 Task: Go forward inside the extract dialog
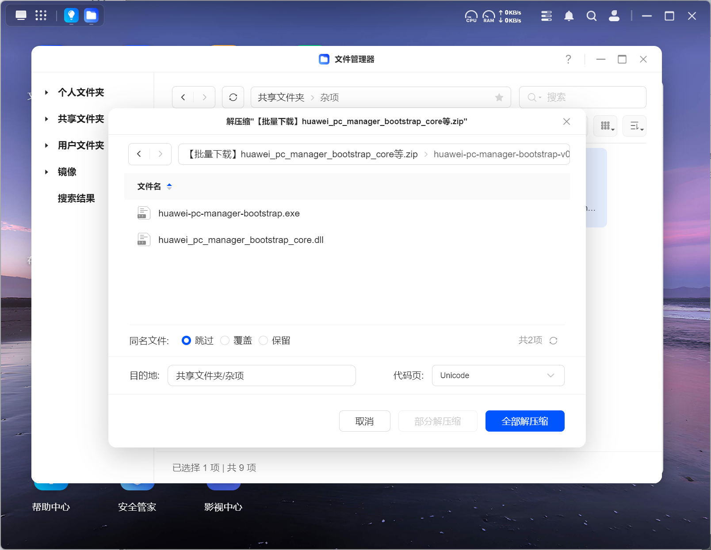point(161,154)
